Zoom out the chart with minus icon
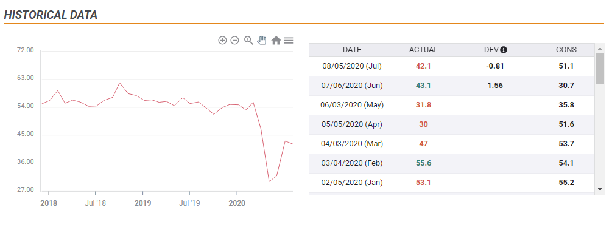Image resolution: width=612 pixels, height=230 pixels. tap(234, 40)
